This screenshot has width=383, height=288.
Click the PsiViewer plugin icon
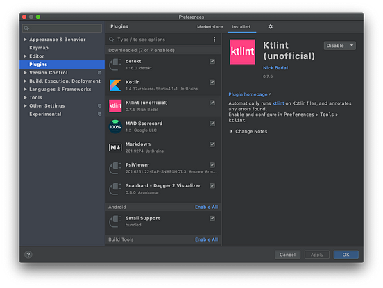[x=115, y=168]
